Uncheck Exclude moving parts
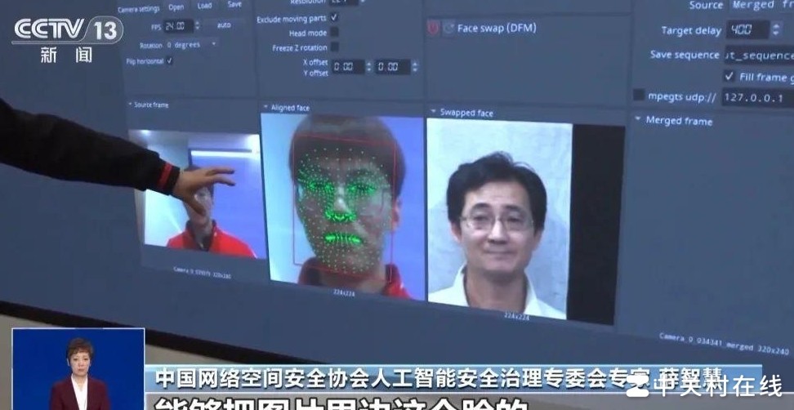 [x=334, y=18]
